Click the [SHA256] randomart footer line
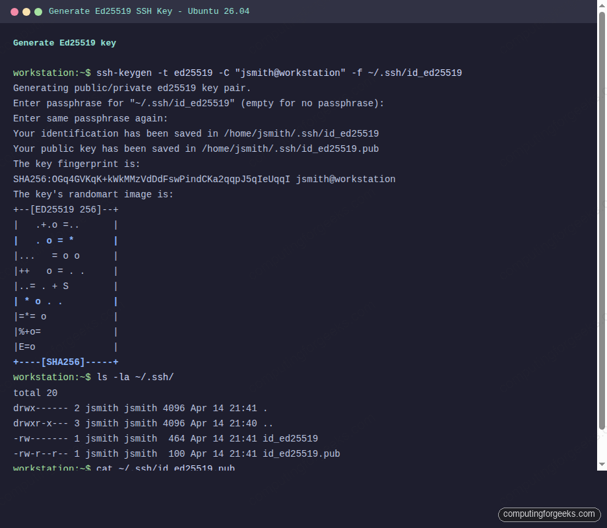The height and width of the screenshot is (528, 607). pyautogui.click(x=65, y=362)
